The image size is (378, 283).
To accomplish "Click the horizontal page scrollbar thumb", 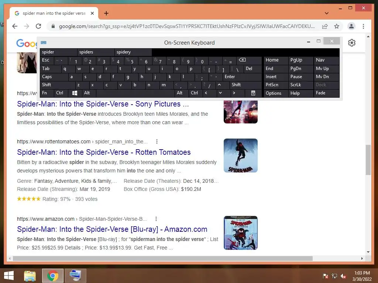I will point(163,258).
